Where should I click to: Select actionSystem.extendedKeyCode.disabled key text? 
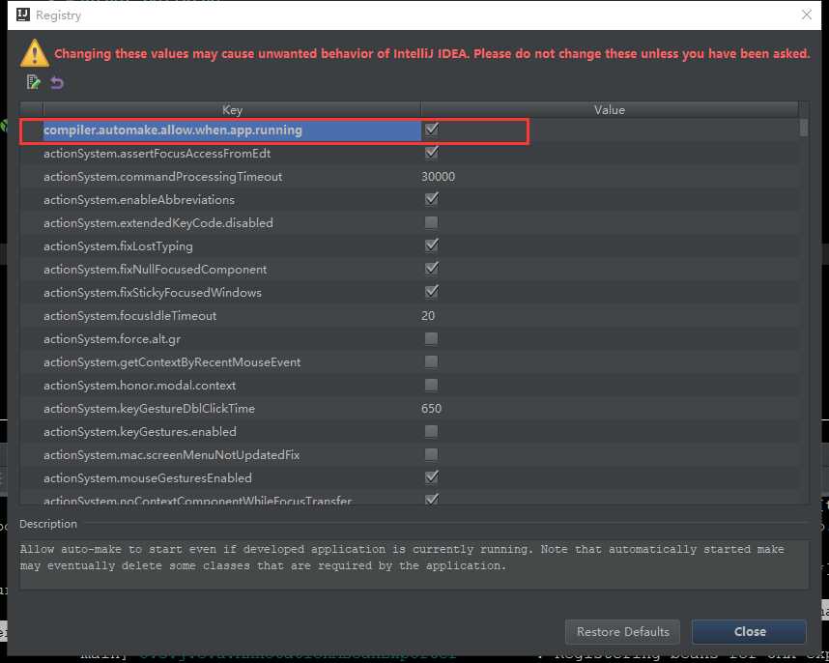coord(158,223)
